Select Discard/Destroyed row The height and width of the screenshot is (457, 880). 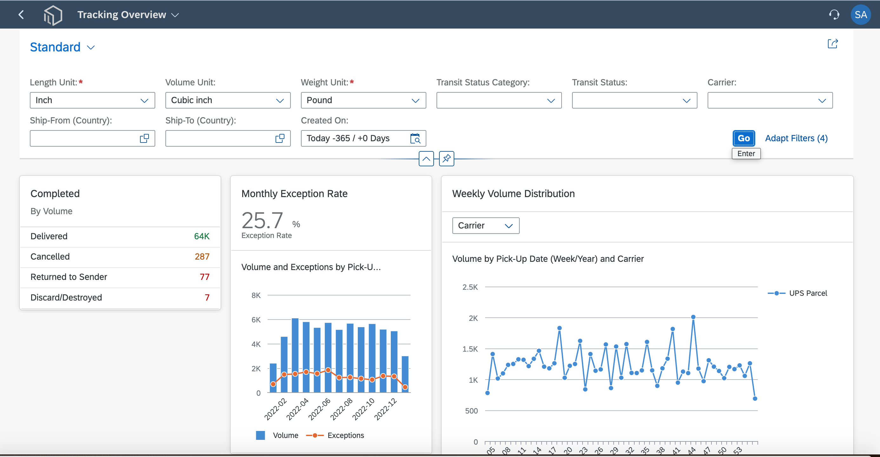[x=120, y=297]
